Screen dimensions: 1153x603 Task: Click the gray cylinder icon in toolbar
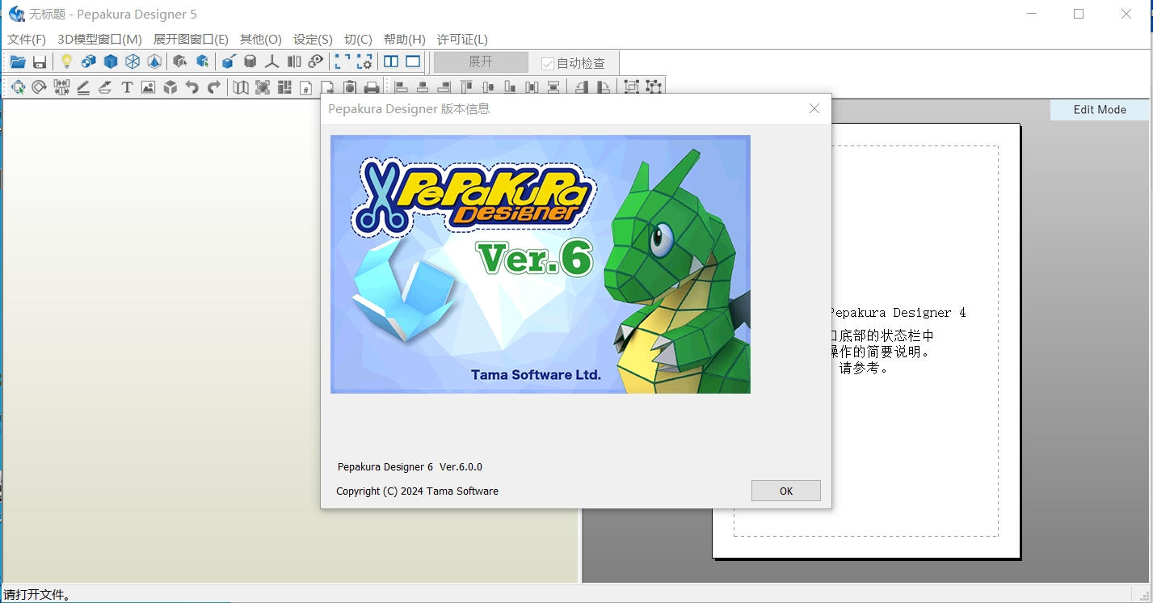[x=250, y=62]
